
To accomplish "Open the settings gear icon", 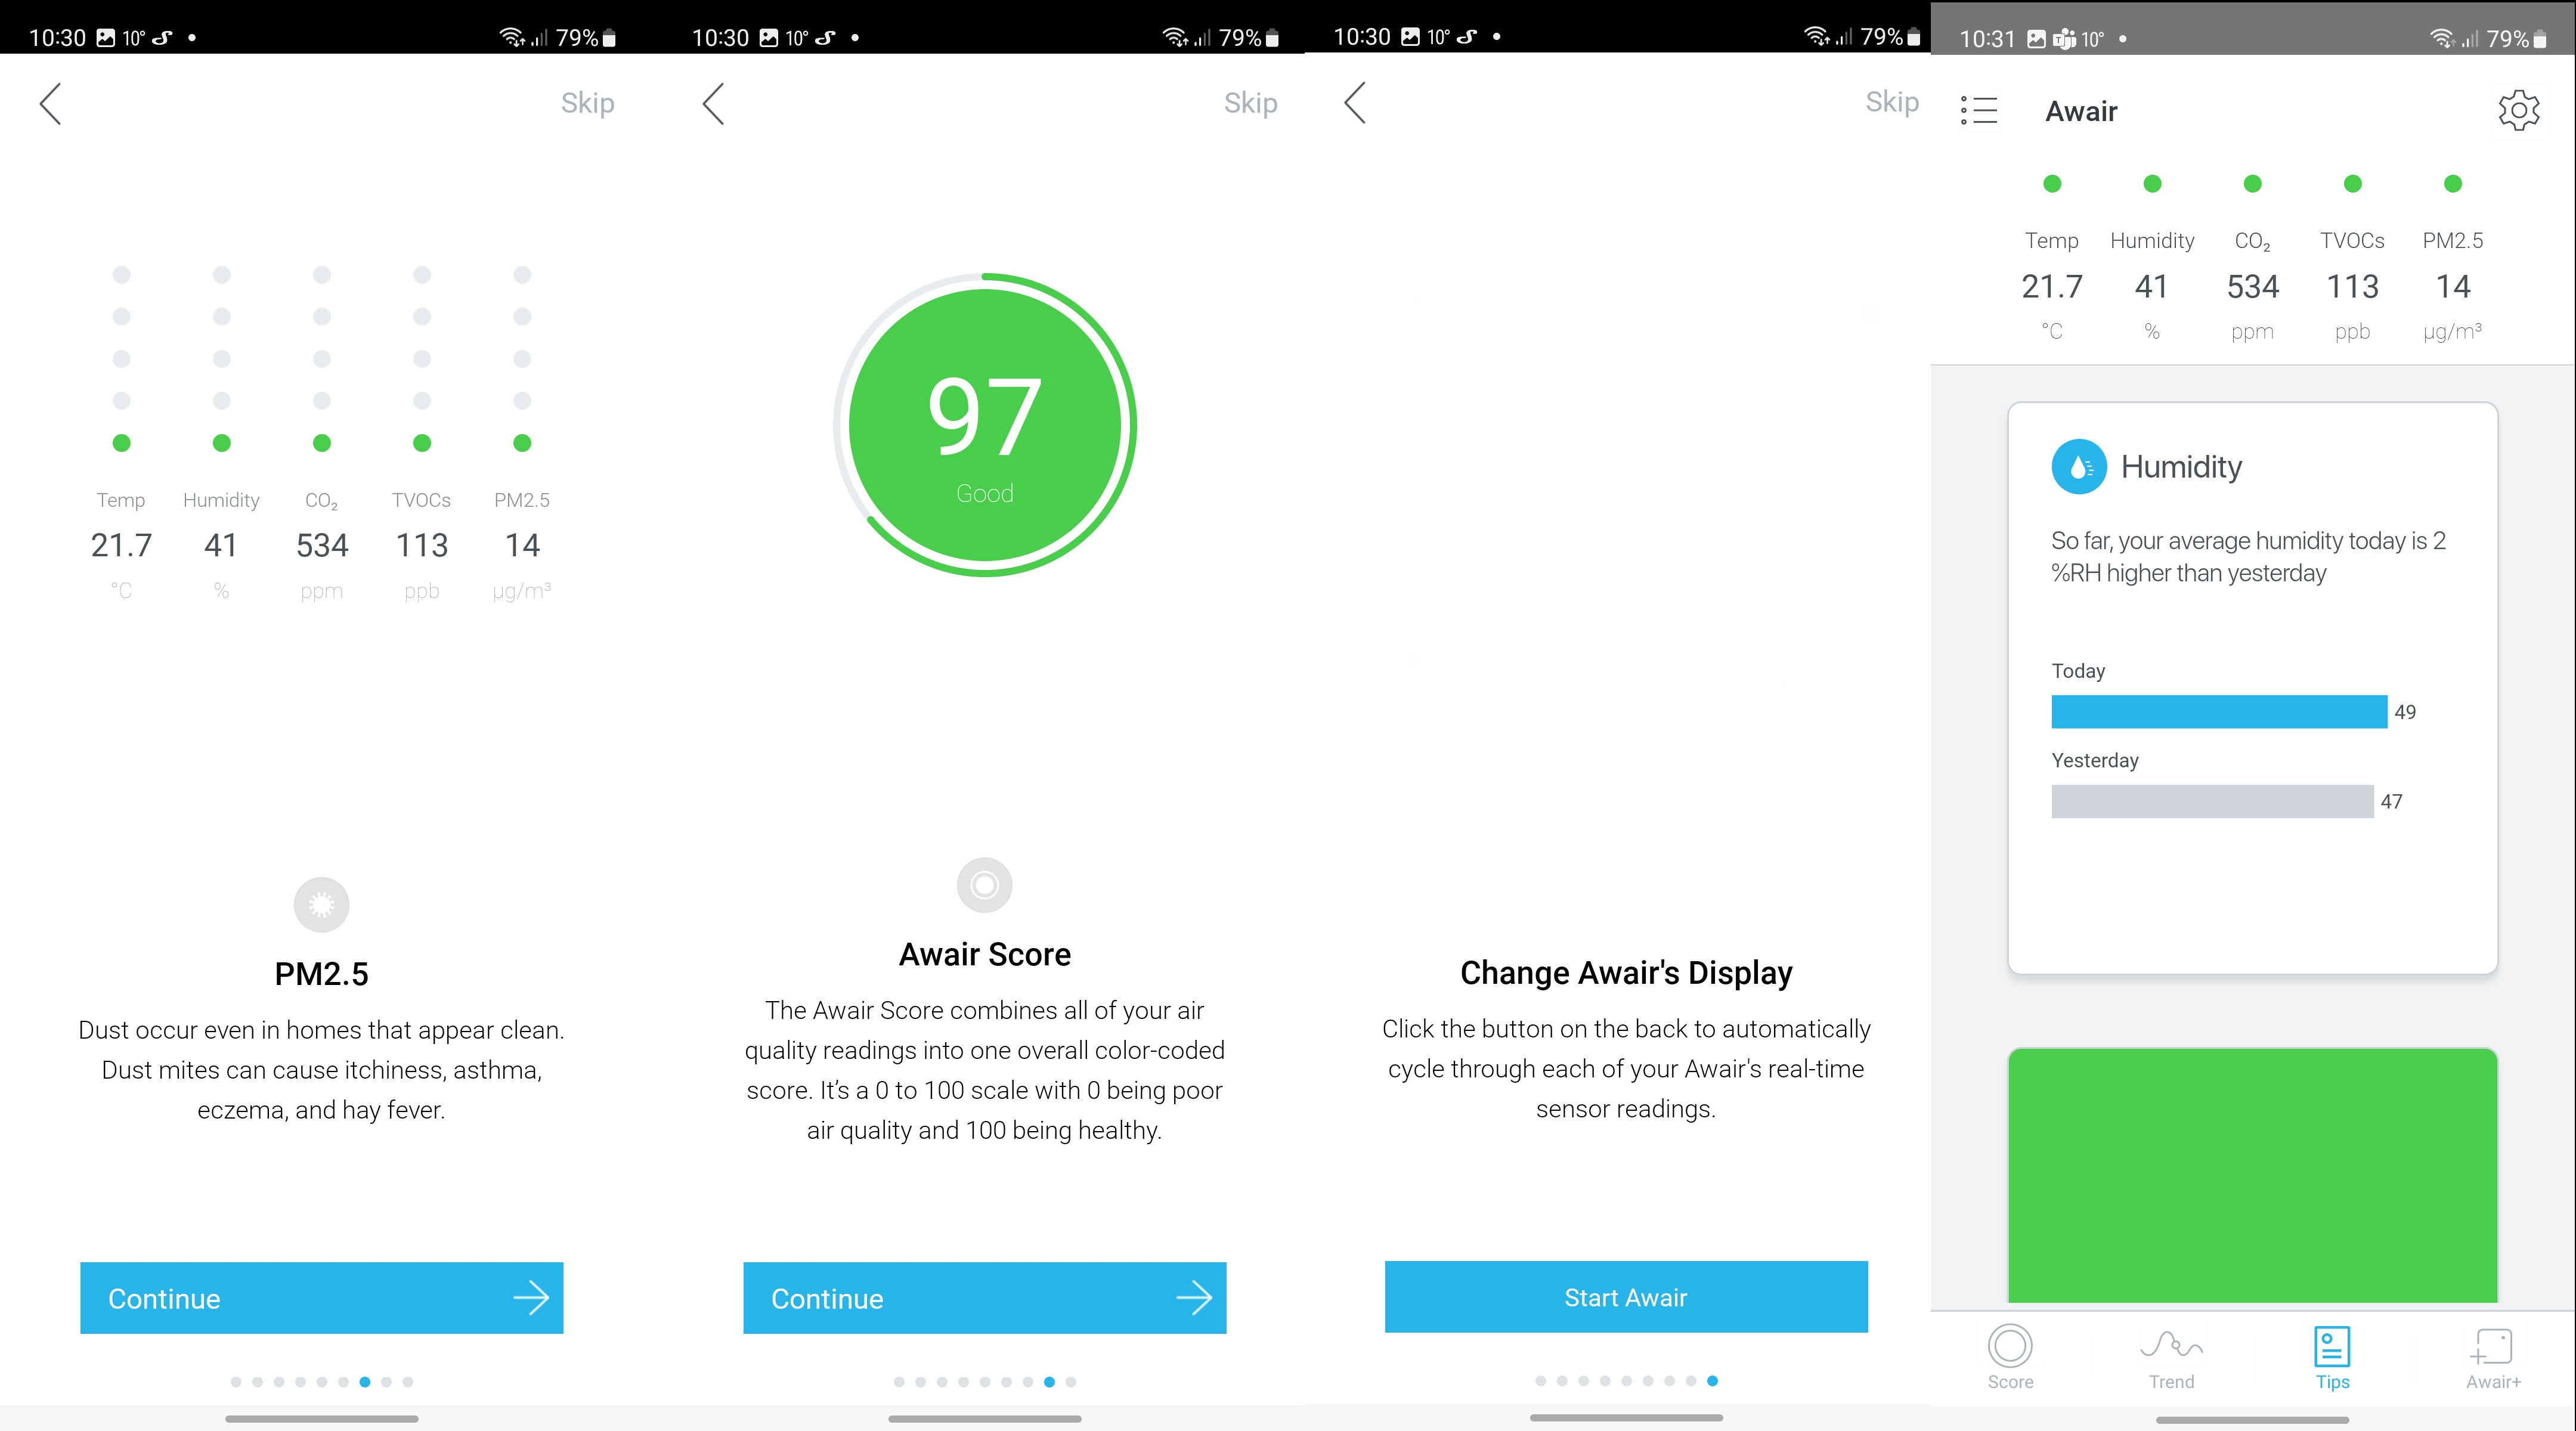I will click(x=2518, y=110).
